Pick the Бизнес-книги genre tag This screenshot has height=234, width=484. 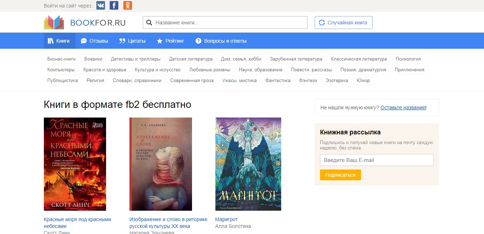point(61,59)
